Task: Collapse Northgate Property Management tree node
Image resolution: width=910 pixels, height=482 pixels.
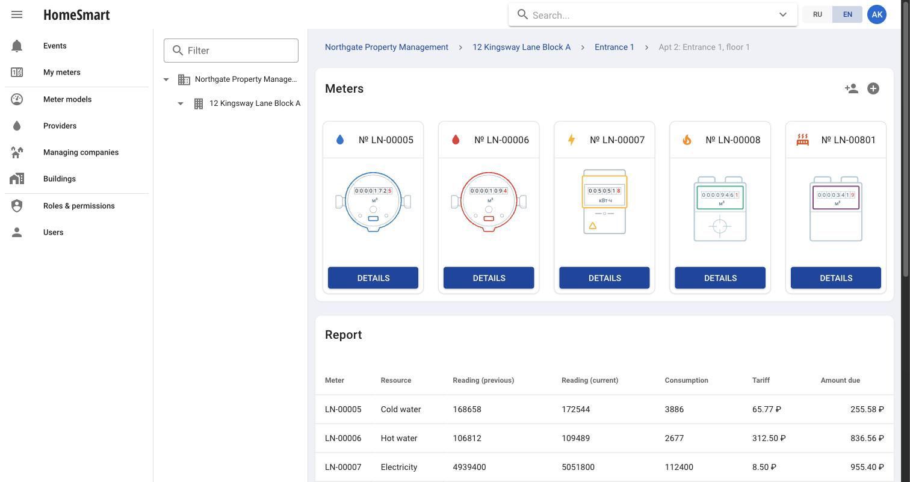Action: 166,79
